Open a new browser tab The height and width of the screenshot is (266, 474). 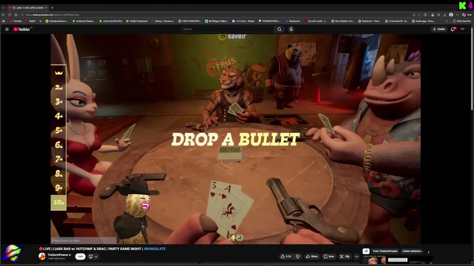[x=52, y=8]
